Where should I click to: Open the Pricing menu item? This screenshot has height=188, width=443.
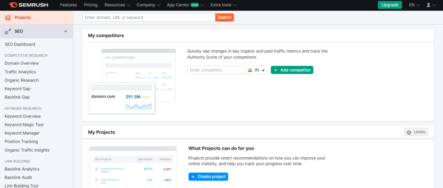[x=91, y=5]
